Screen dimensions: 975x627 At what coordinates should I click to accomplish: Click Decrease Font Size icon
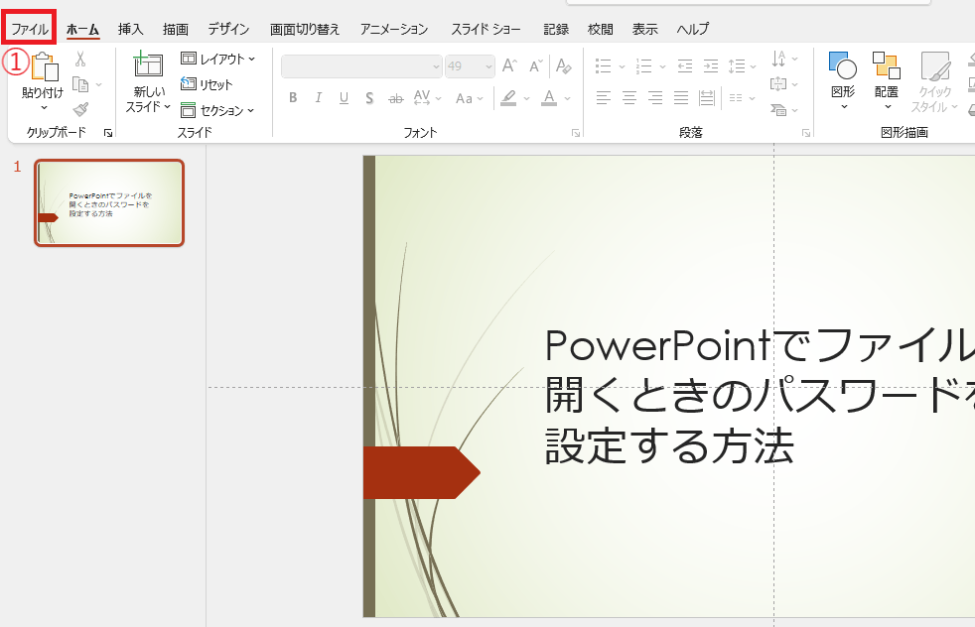point(536,65)
